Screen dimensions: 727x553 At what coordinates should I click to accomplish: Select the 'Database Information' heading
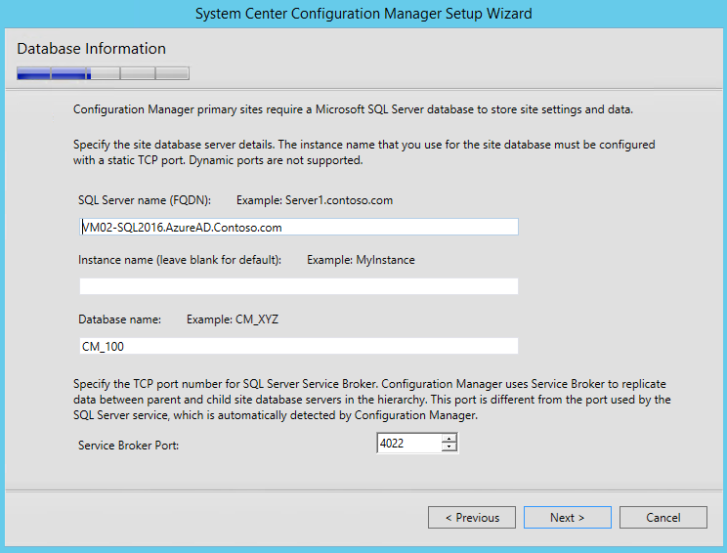tap(91, 49)
